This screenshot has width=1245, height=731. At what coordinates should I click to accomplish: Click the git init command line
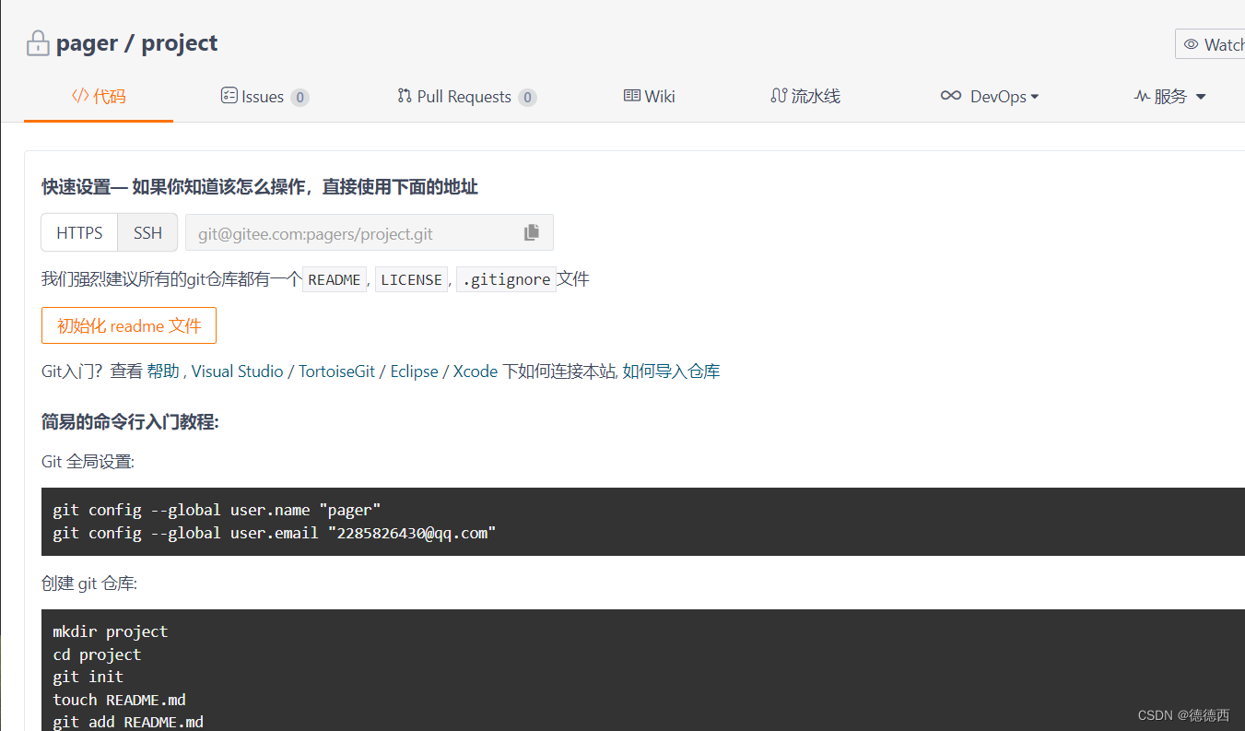pos(88,677)
